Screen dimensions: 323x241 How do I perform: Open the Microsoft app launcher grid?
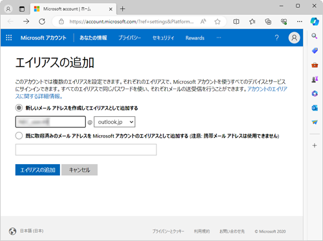pyautogui.click(x=9, y=37)
